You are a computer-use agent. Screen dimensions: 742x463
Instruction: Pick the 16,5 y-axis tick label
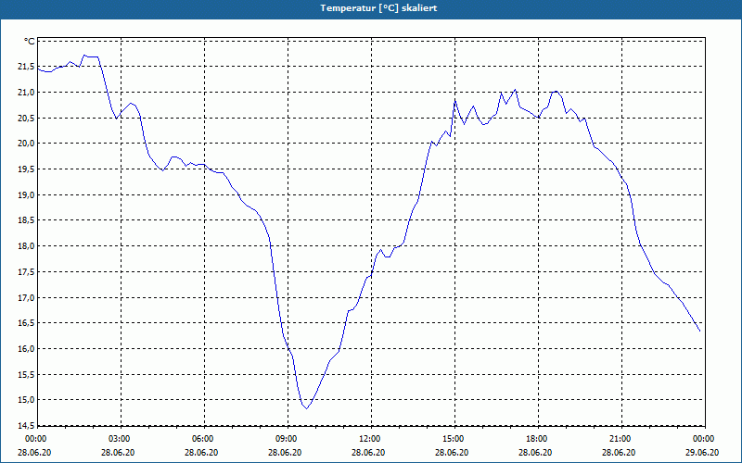[26, 323]
